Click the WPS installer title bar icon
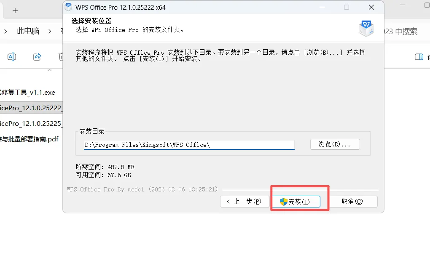This screenshot has width=430, height=271. click(x=68, y=7)
